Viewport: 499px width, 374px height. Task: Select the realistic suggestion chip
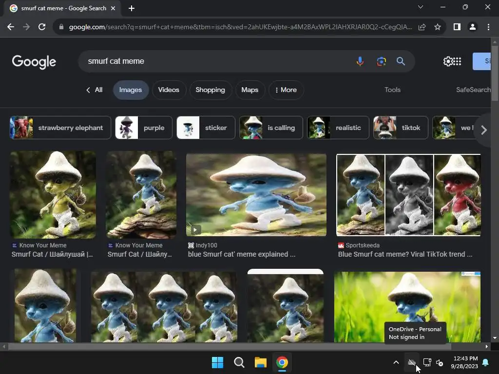coord(338,128)
